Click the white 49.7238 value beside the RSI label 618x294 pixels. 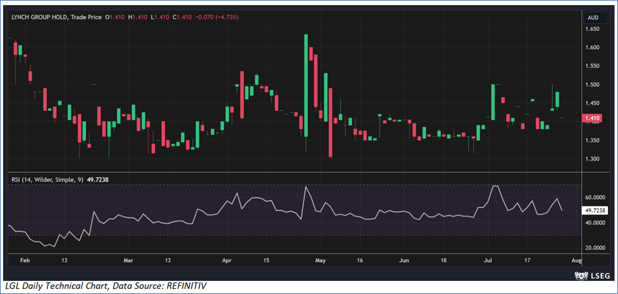[97, 179]
